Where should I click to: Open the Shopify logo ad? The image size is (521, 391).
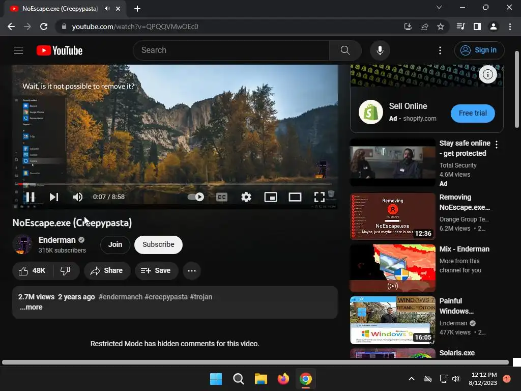pos(371,112)
